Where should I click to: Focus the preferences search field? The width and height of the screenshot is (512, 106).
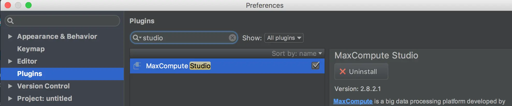tap(65, 21)
